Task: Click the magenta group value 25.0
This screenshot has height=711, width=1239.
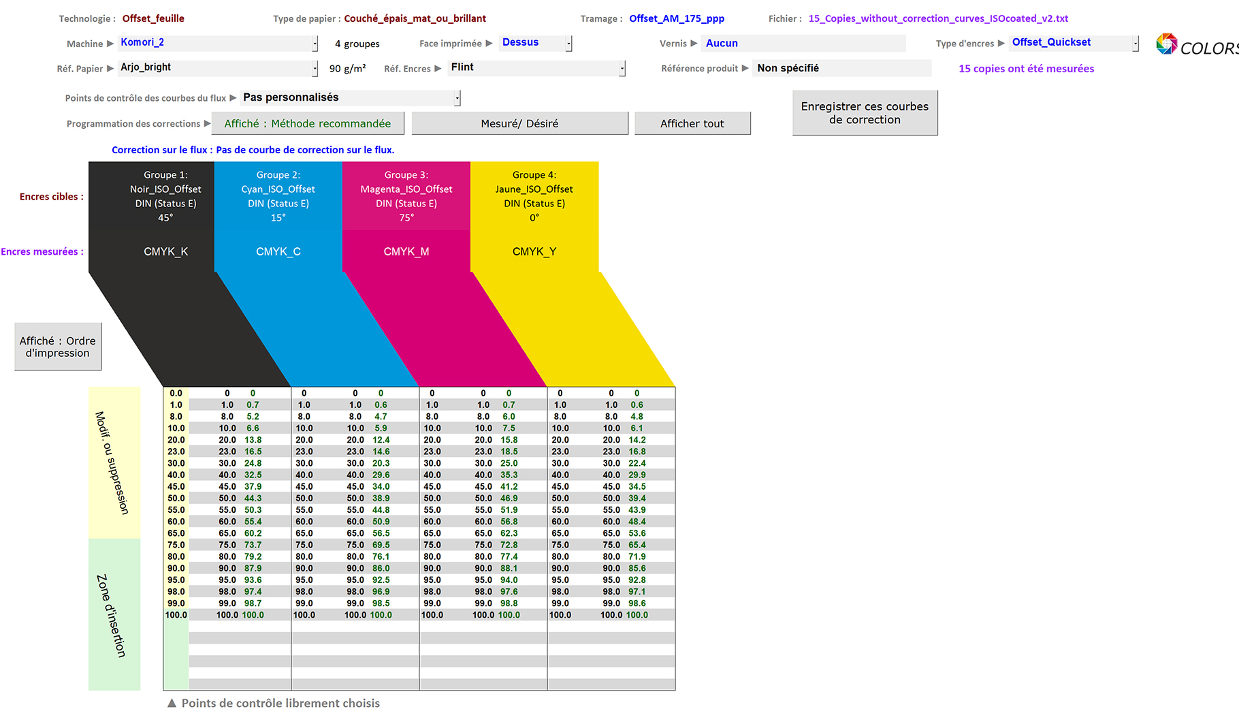Action: [x=509, y=463]
